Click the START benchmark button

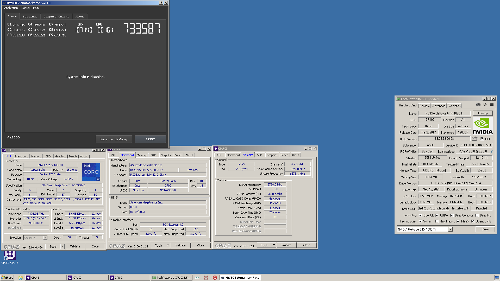point(150,139)
